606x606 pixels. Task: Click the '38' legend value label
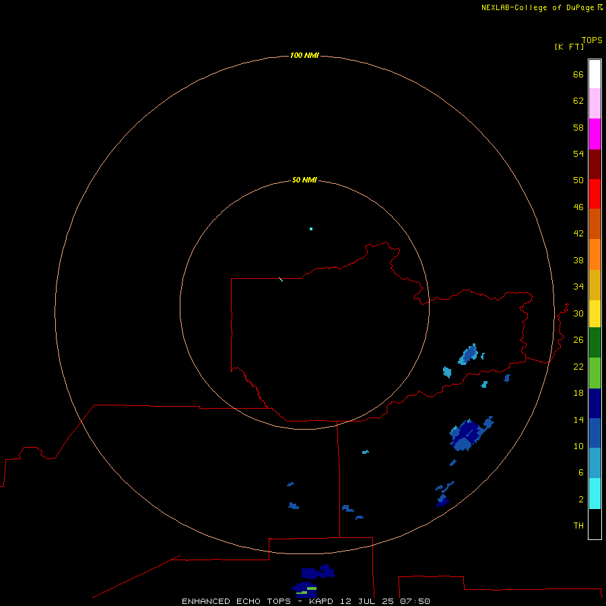(x=578, y=260)
